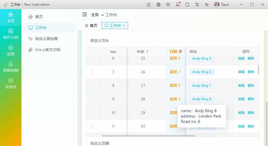Click the 自定义页头 card title

point(100,41)
